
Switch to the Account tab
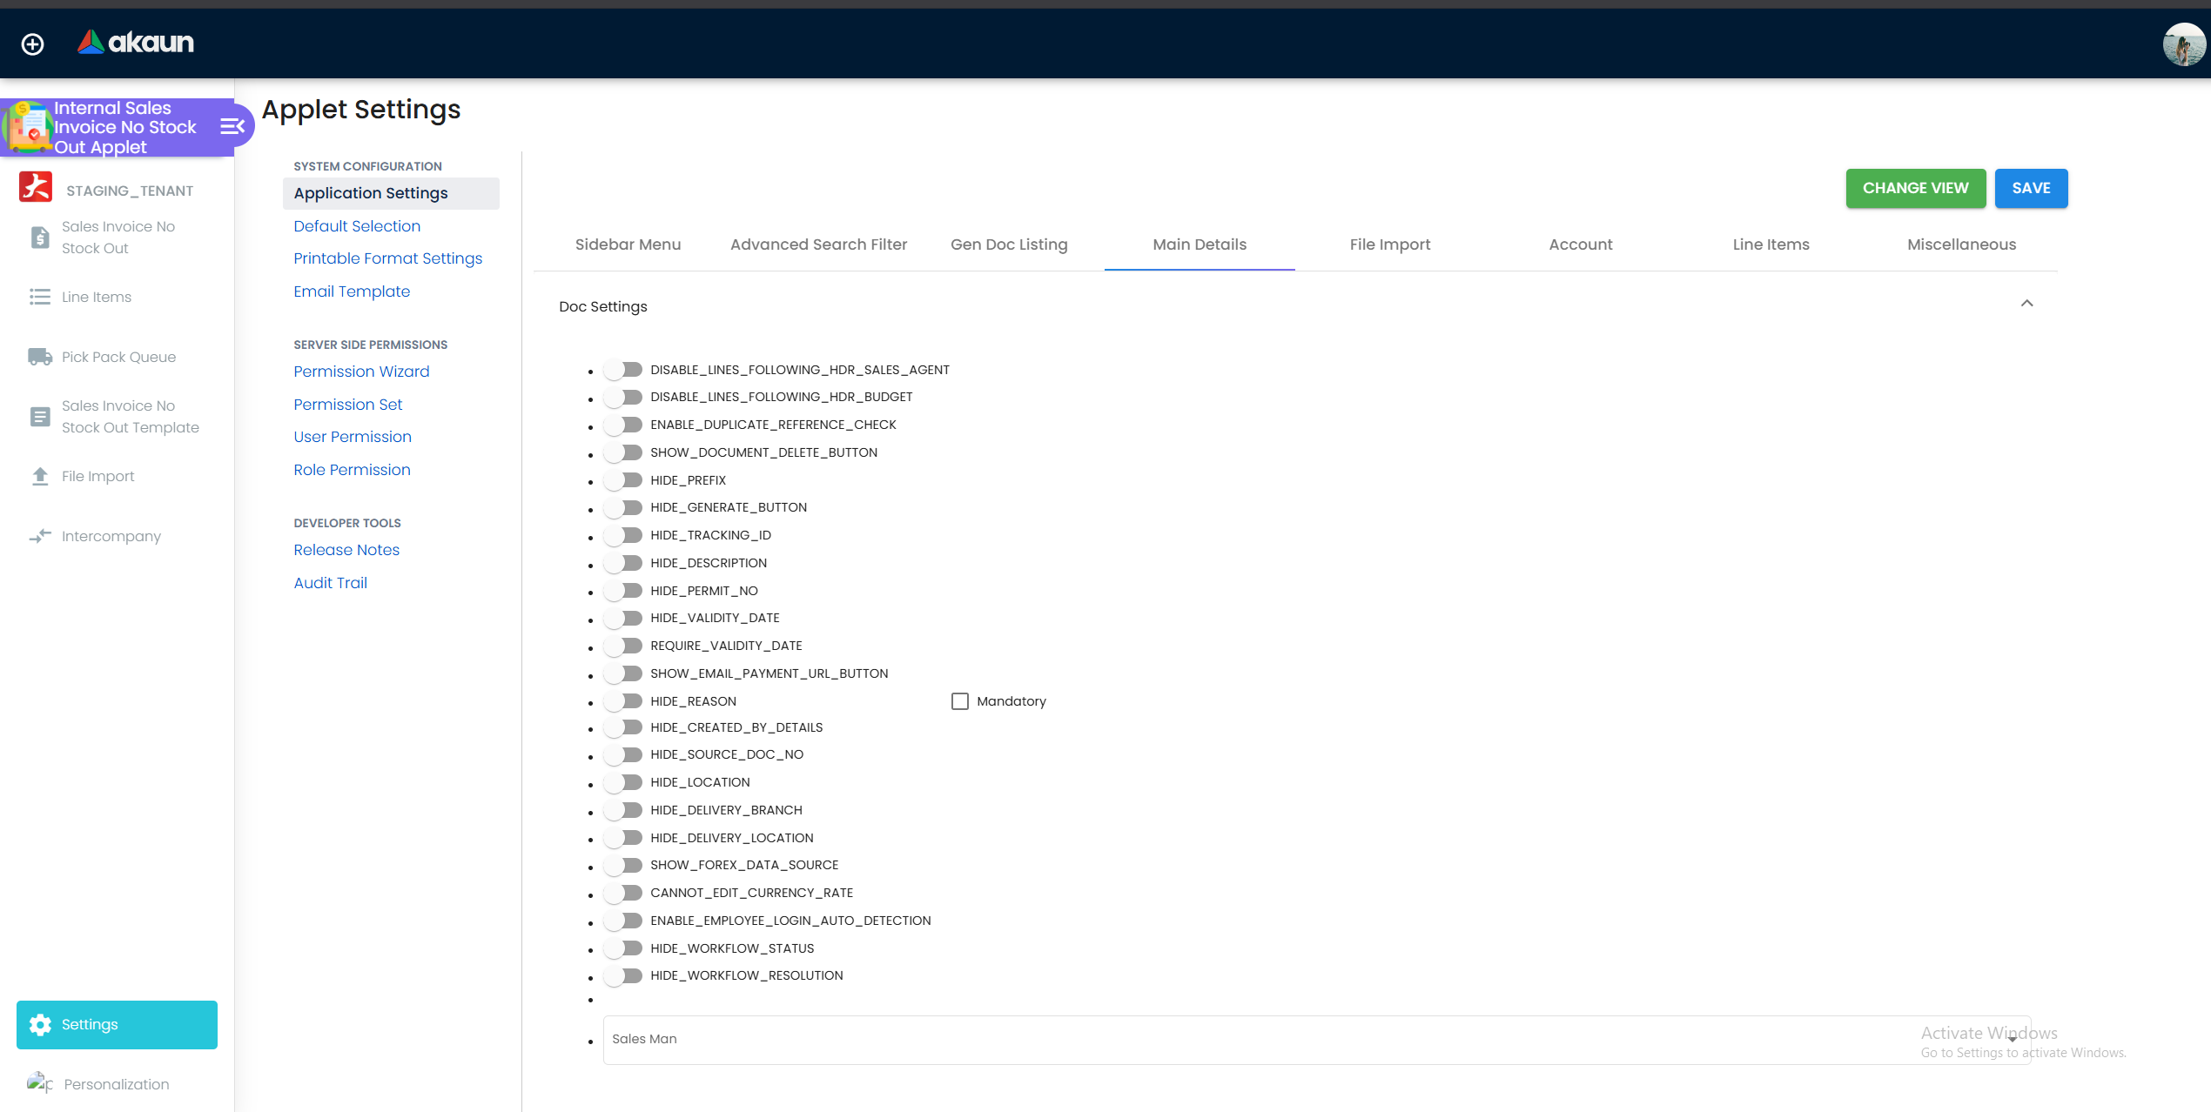pos(1581,245)
